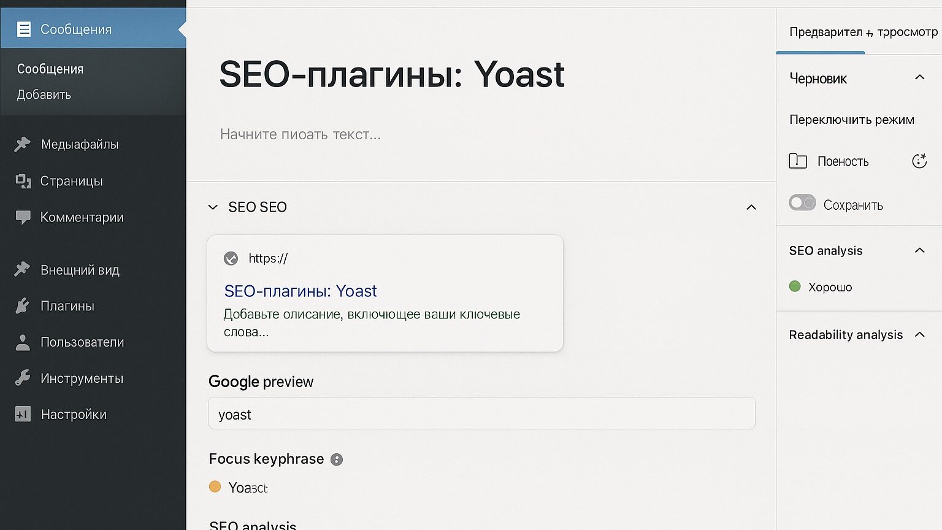Open the Сообщения posts icon in sidebar
The image size is (942, 530).
click(x=23, y=28)
